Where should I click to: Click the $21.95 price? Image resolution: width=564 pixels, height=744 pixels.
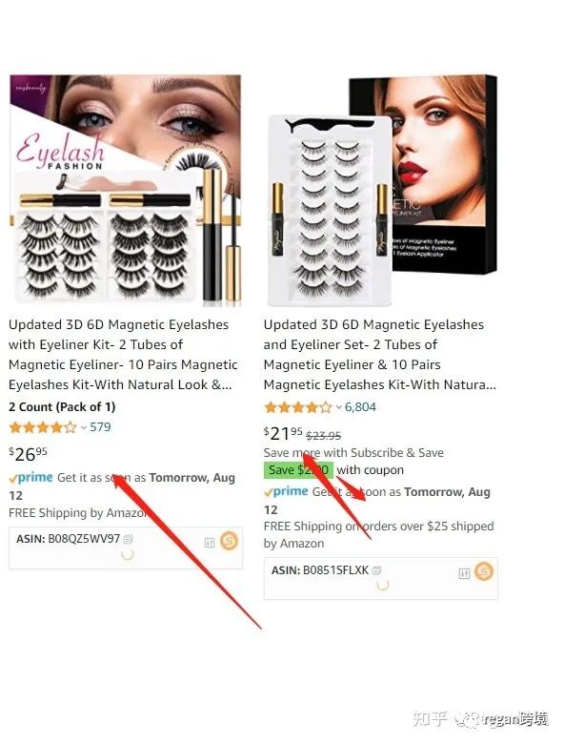tap(283, 433)
